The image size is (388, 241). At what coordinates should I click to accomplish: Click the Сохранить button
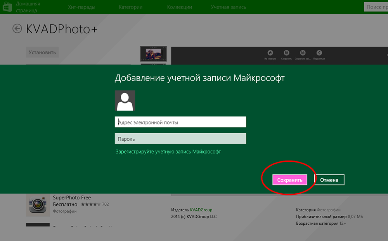290,180
